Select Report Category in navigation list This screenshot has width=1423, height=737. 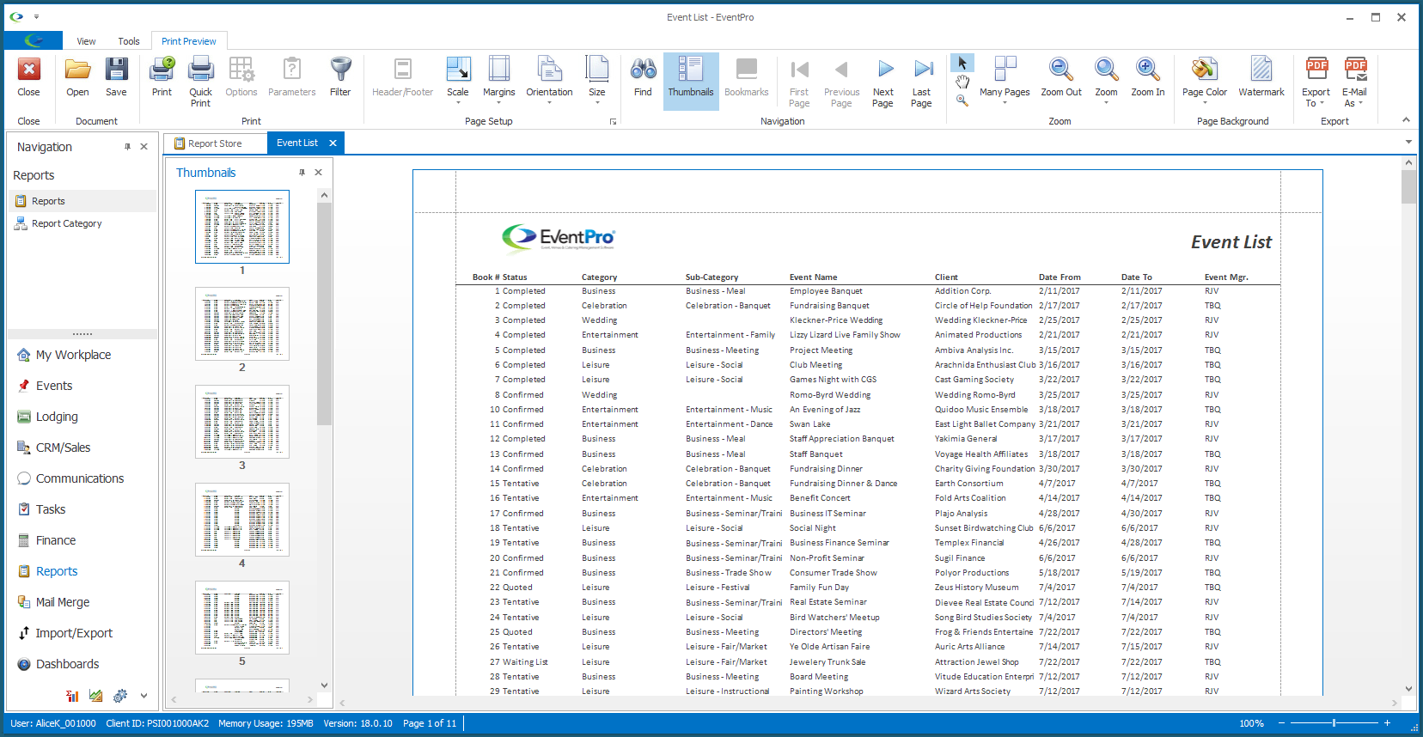[82, 223]
